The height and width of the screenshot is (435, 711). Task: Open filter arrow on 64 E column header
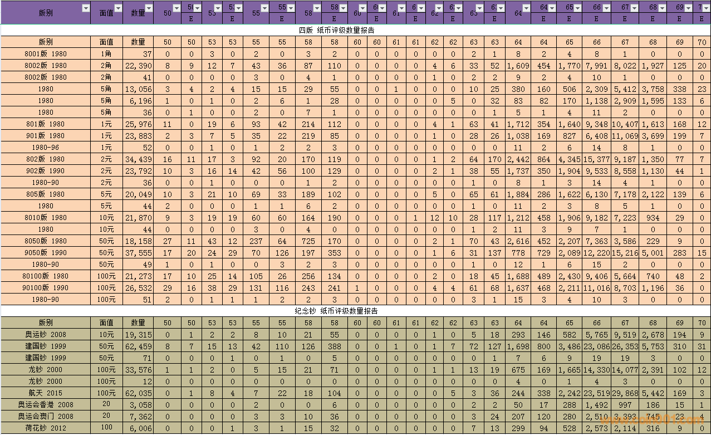click(552, 8)
